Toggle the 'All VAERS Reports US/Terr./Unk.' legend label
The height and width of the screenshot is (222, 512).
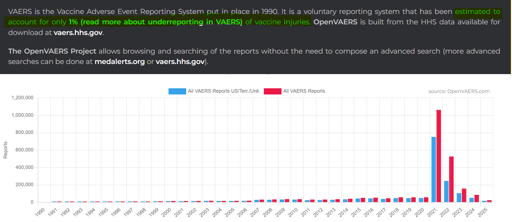coord(224,91)
